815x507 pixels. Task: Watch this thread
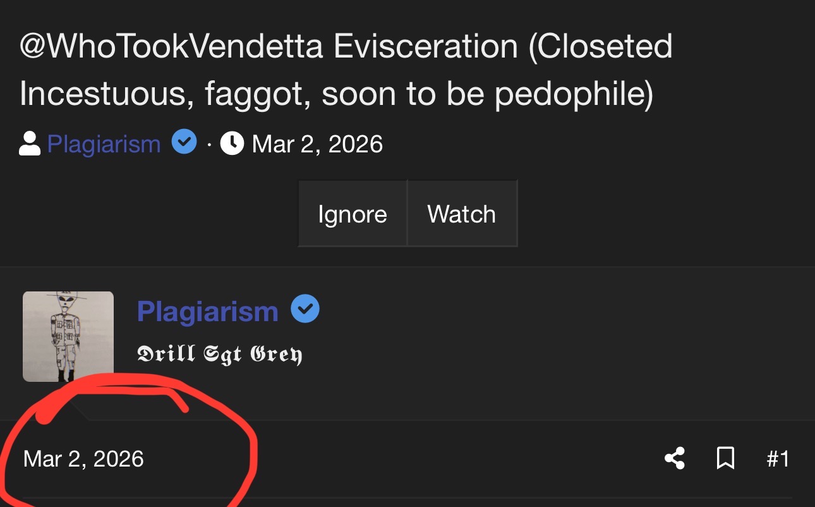pyautogui.click(x=462, y=214)
